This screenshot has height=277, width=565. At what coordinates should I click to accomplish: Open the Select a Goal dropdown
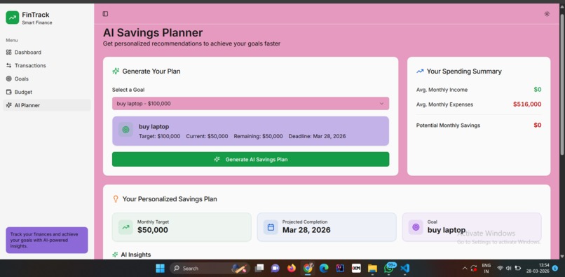pyautogui.click(x=250, y=104)
